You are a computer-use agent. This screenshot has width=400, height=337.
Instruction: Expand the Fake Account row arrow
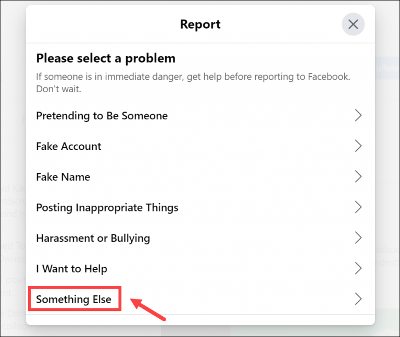coord(358,146)
